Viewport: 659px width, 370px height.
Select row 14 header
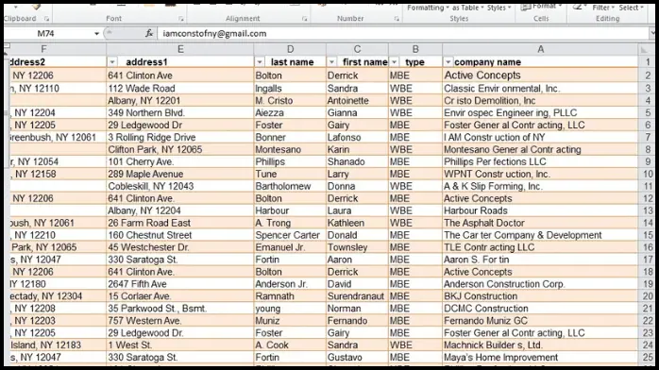coord(648,223)
